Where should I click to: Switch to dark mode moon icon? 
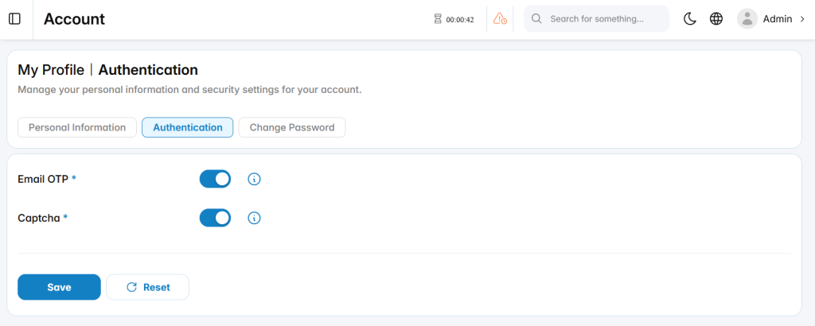690,19
